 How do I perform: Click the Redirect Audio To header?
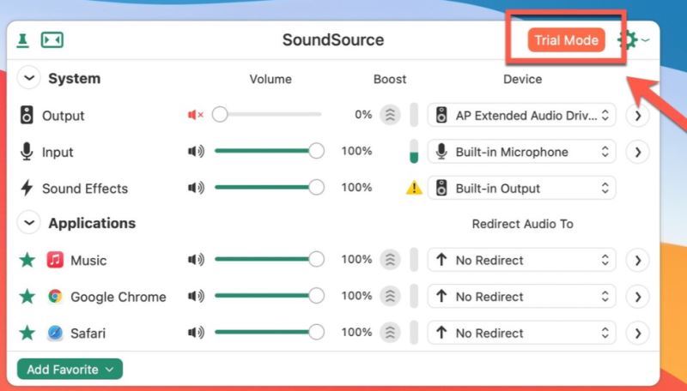tap(522, 224)
